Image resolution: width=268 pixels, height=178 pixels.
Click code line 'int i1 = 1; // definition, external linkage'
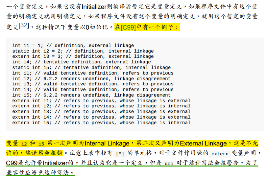73,45
